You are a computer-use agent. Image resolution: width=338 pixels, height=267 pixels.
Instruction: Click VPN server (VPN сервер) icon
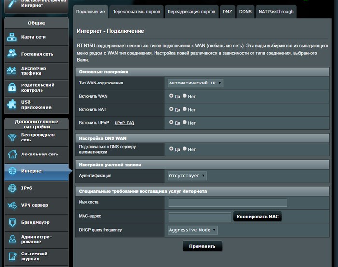(x=12, y=205)
